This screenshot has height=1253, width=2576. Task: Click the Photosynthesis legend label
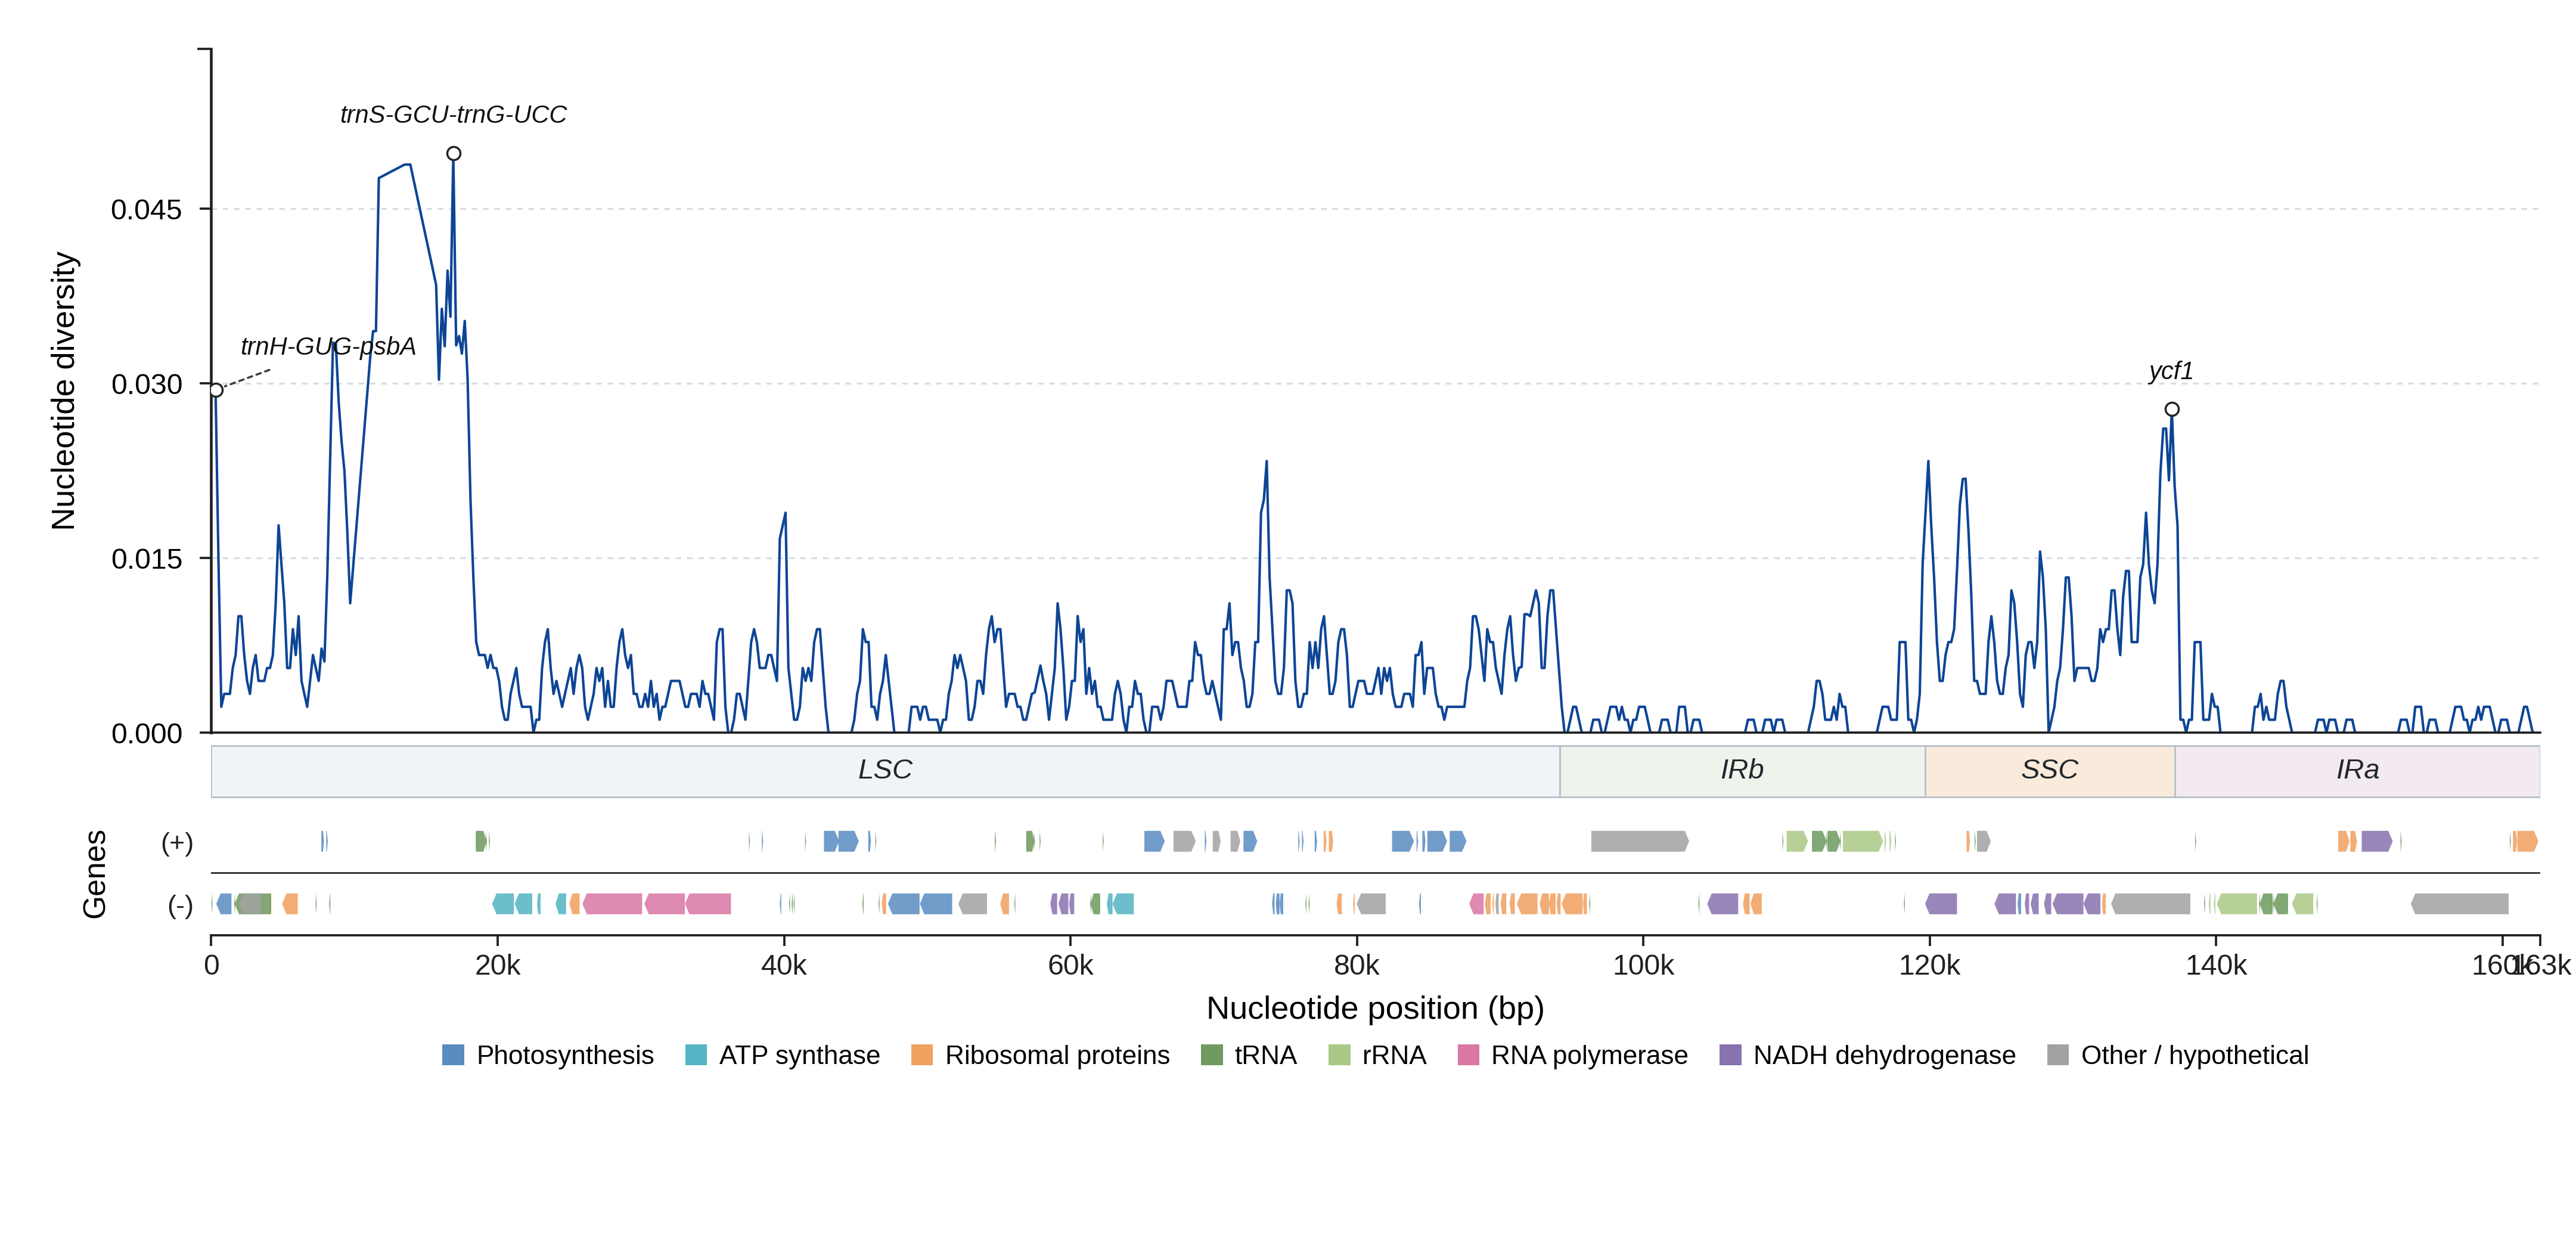pos(565,1055)
